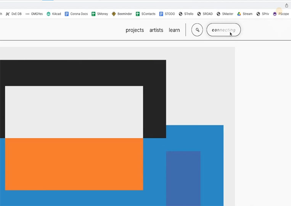
Task: Open the colored rectangles artwork image
Action: [x=117, y=126]
